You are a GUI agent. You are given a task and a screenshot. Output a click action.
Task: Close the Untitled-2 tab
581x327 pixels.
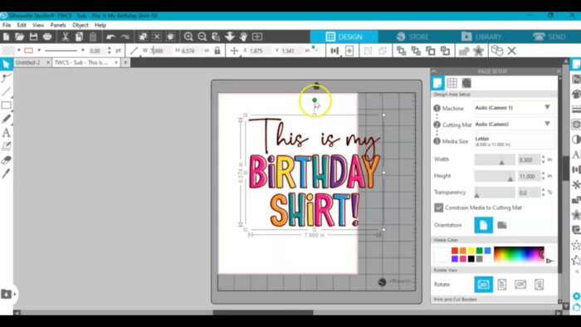(48, 62)
